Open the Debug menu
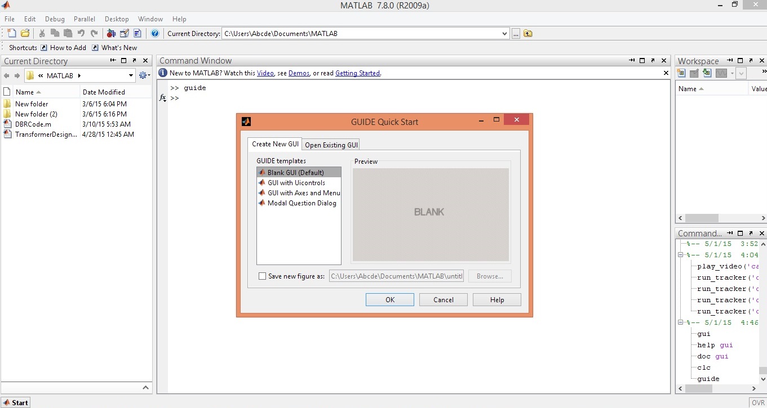 pyautogui.click(x=55, y=19)
